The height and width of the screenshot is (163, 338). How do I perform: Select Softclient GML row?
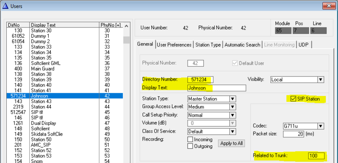point(65,63)
